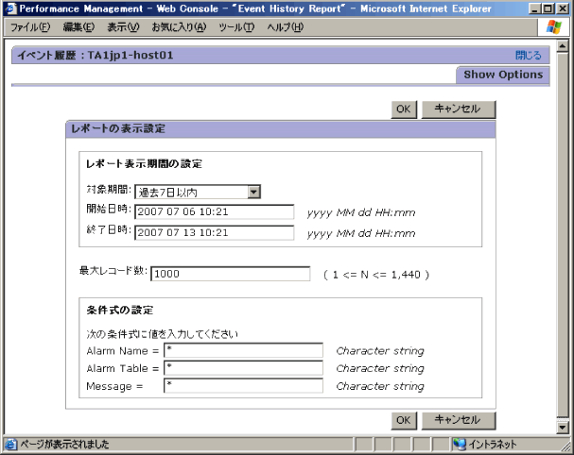Screen dimensions: 574x455
Task: Click the 条件式の設定 title
Action: click(x=120, y=311)
